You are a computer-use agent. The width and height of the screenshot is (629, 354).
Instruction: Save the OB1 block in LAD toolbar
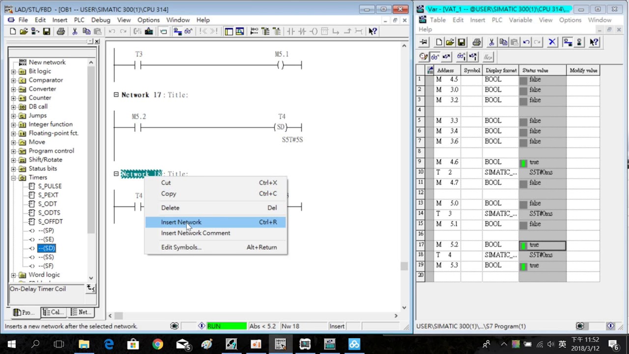pos(46,31)
